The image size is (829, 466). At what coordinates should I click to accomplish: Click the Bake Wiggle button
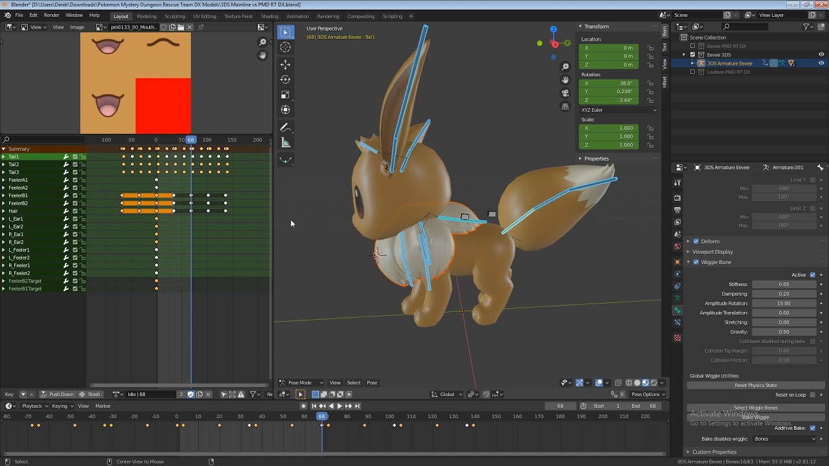(756, 417)
